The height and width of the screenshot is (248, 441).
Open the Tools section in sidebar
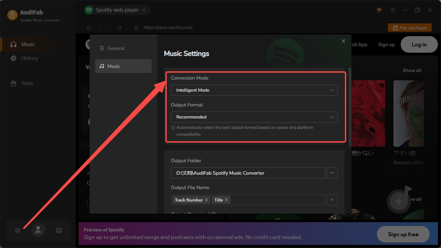click(27, 83)
